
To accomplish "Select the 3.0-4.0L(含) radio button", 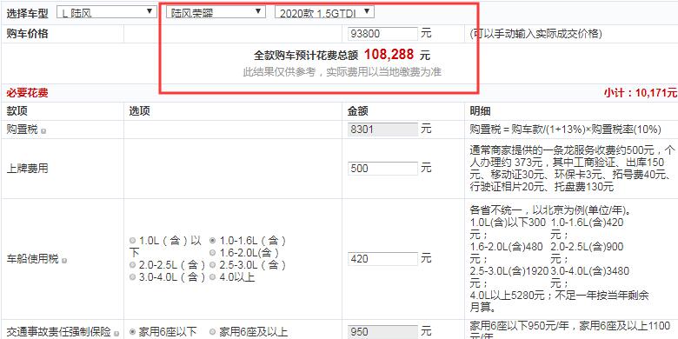I will pos(132,277).
